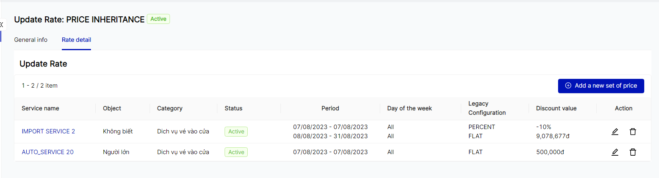
Task: Click Active status of IMPORT SERVICE 2
Action: pyautogui.click(x=236, y=132)
